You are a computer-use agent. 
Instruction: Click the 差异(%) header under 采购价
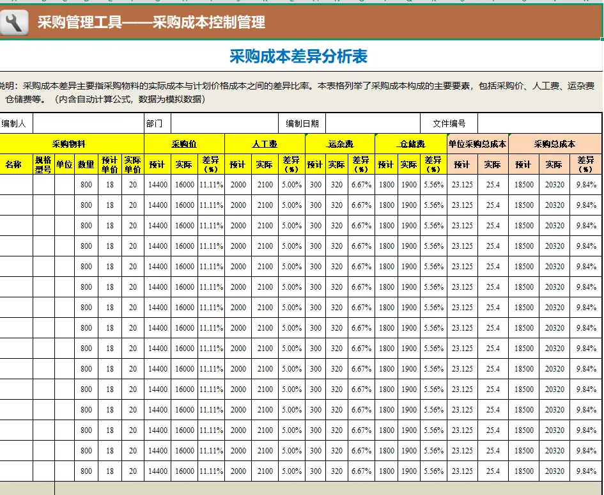(x=211, y=164)
